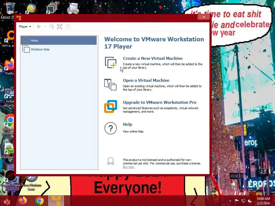Click Open a Virtual Machine heading

click(146, 80)
